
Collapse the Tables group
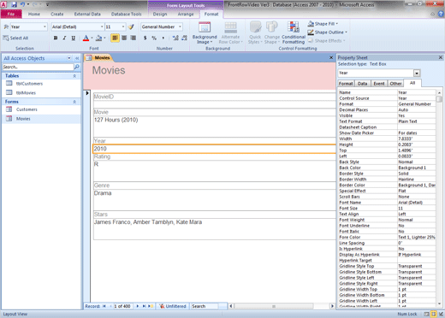click(74, 76)
